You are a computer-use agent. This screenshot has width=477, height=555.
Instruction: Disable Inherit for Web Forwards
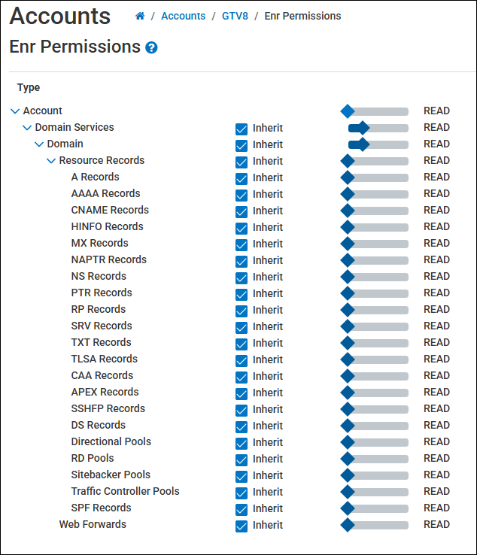click(242, 526)
